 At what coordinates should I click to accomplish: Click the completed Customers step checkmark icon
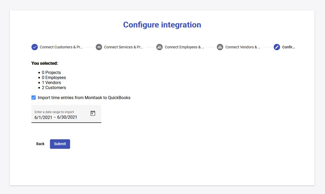(x=34, y=47)
